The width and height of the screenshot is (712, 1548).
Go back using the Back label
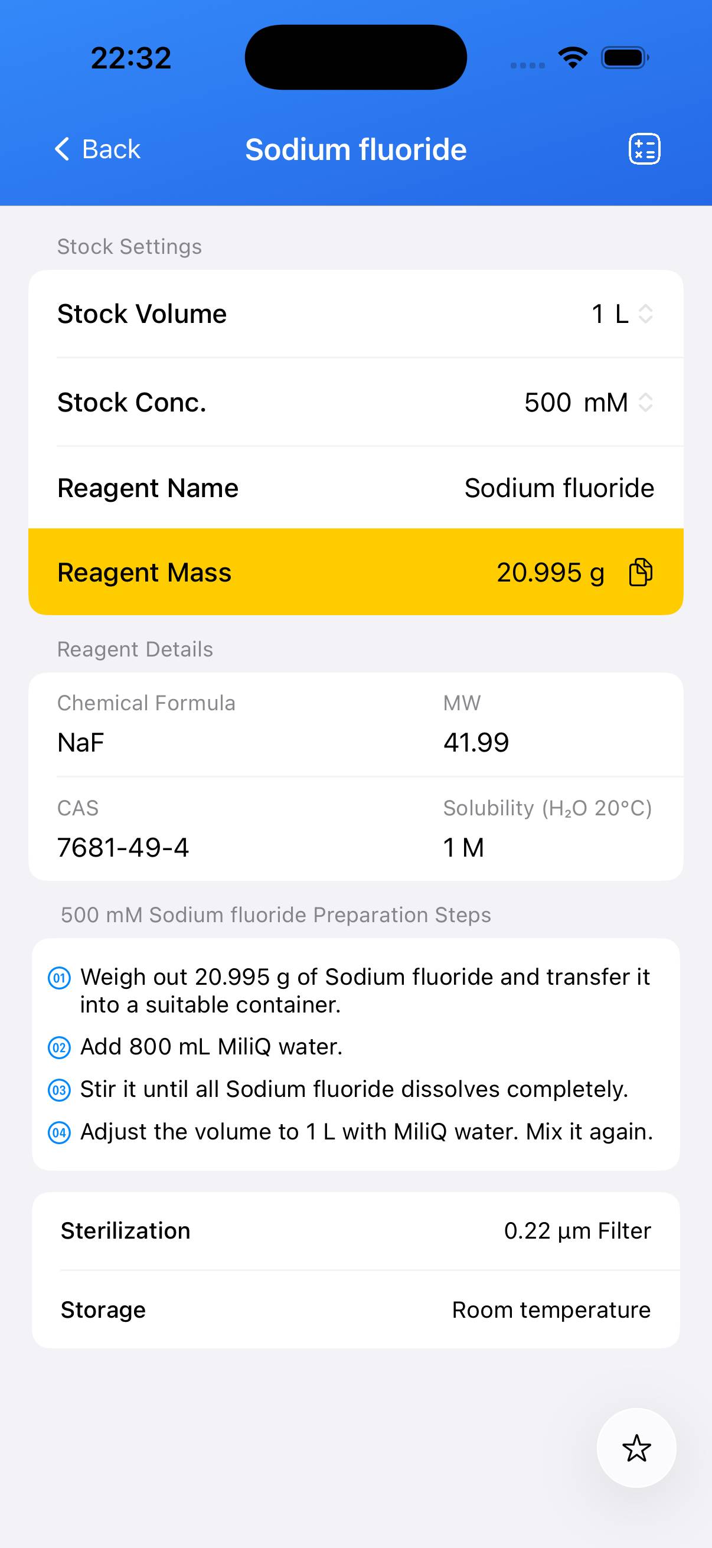(x=111, y=149)
